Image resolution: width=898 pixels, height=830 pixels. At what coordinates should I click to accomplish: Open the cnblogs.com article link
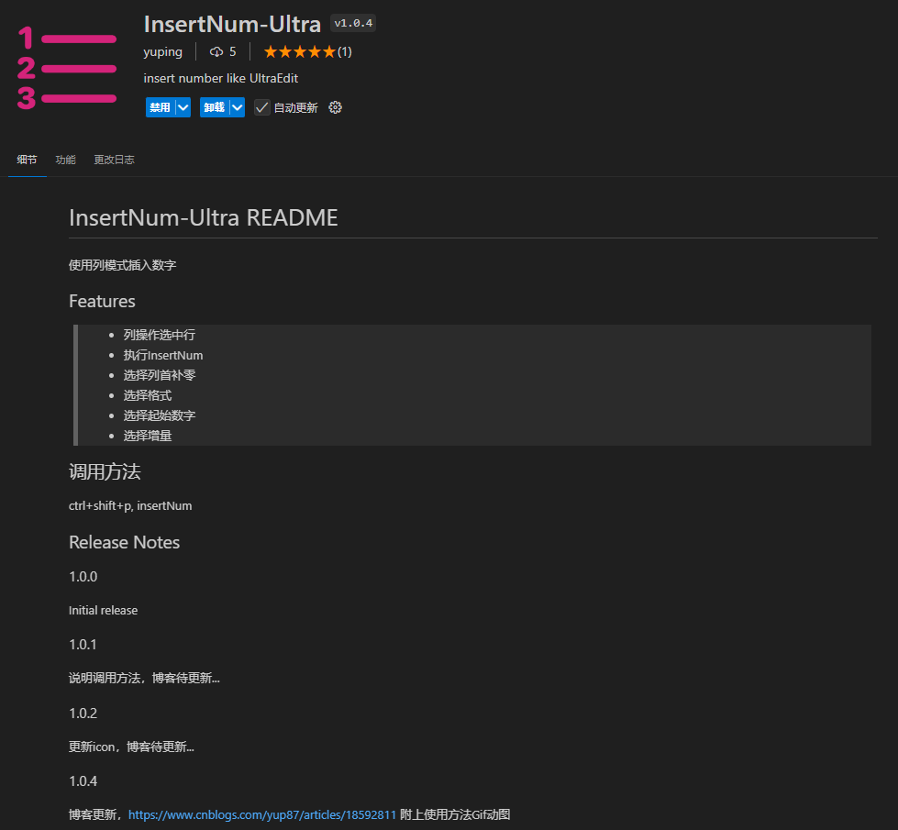(262, 814)
